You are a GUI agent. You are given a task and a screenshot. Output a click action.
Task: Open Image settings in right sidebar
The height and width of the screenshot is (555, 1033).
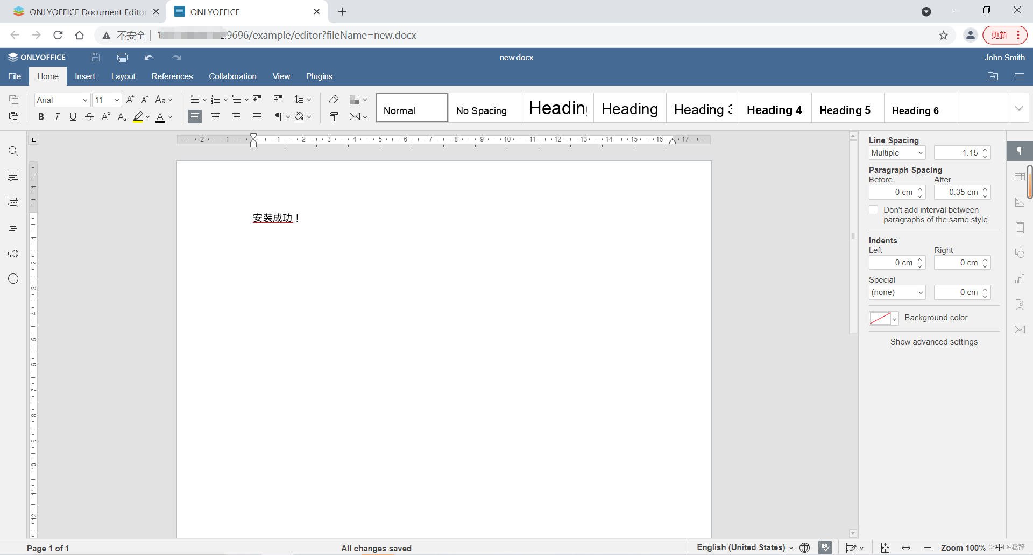click(x=1020, y=202)
